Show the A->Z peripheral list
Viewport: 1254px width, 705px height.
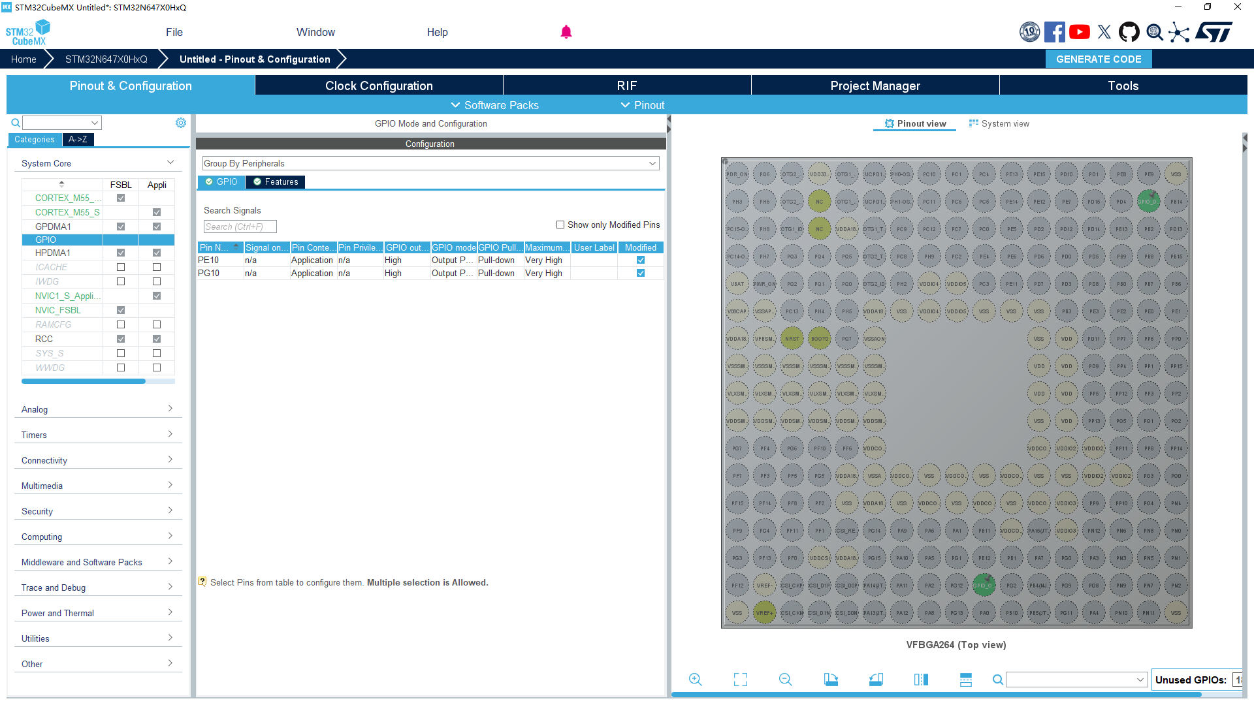(x=78, y=139)
